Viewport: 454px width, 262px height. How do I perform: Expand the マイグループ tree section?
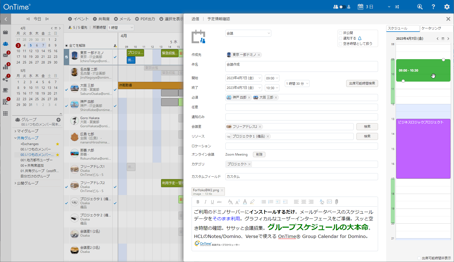[x=15, y=131]
